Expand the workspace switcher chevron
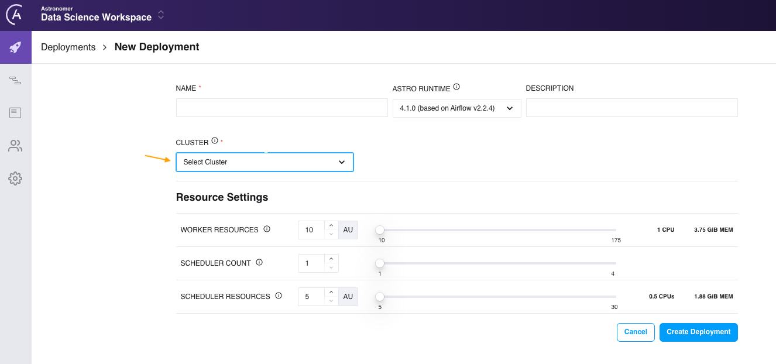The image size is (776, 364). point(161,15)
